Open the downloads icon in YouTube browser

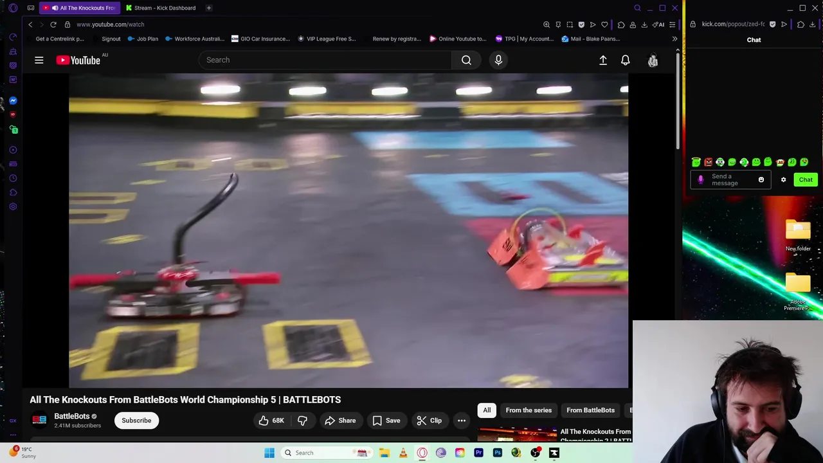pyautogui.click(x=644, y=24)
